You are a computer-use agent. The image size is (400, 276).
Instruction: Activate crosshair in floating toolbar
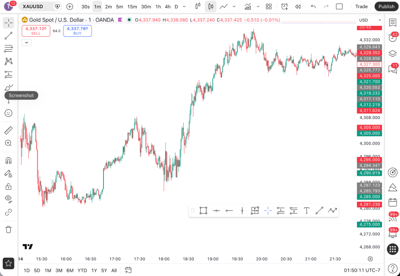pos(268,211)
